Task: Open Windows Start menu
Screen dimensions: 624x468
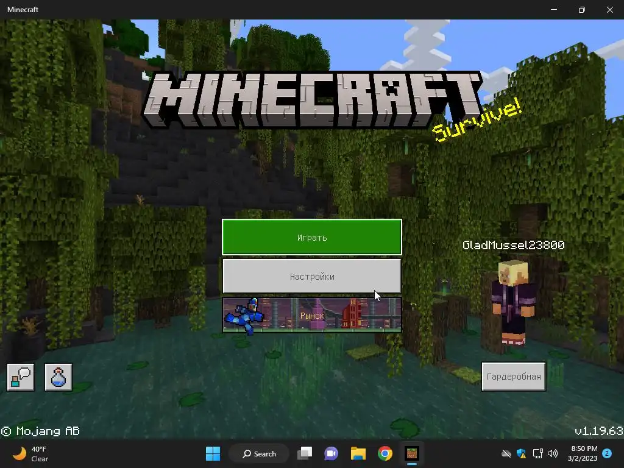Action: (x=213, y=453)
